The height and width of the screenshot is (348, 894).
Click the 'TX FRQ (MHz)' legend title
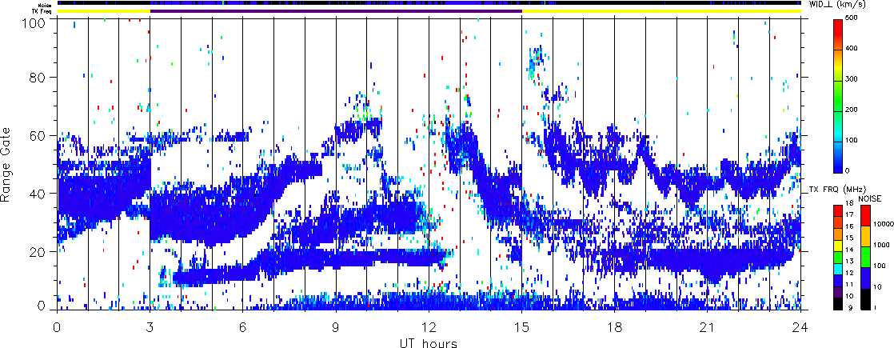(x=837, y=189)
